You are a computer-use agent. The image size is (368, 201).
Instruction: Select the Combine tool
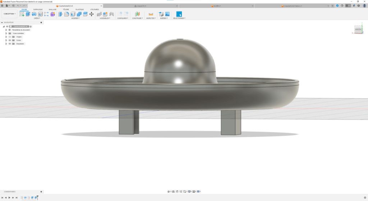point(79,14)
